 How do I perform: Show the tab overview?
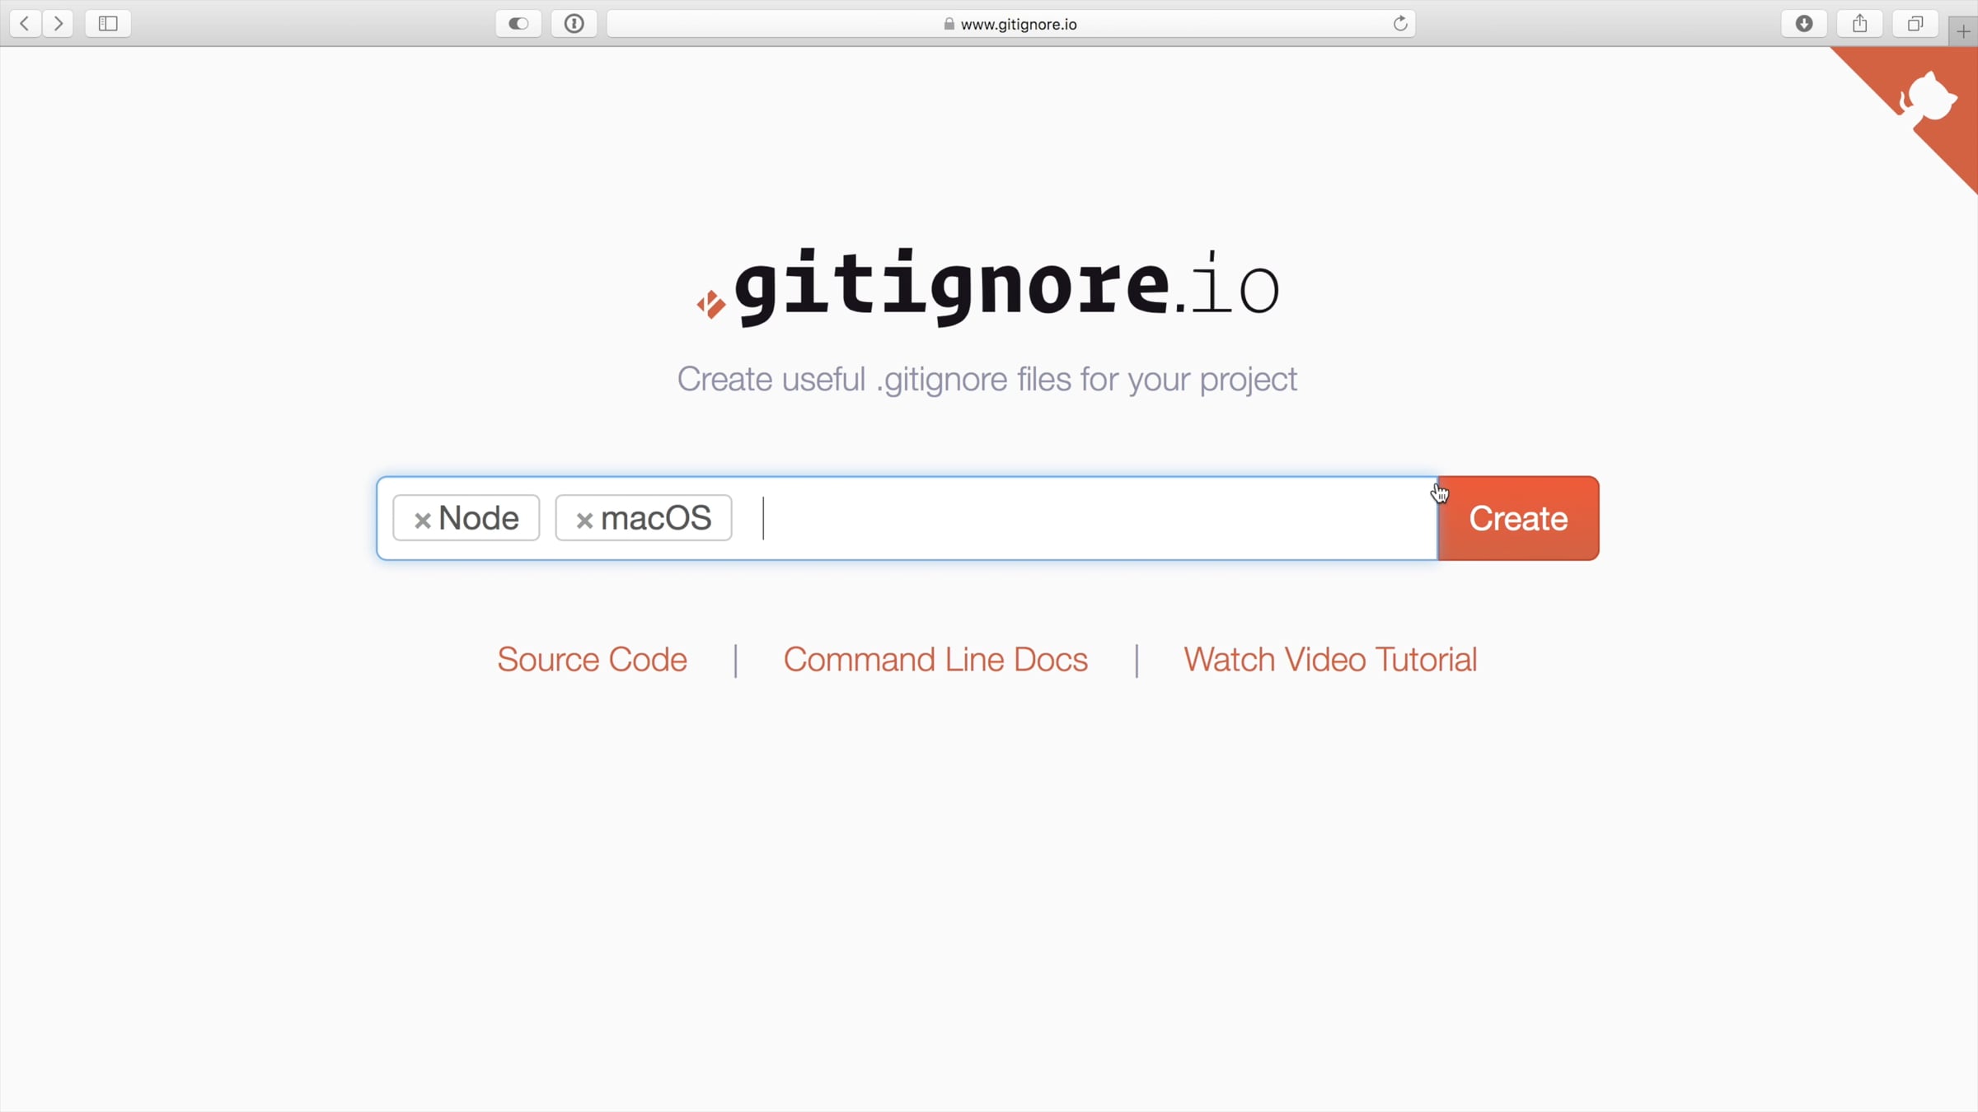point(1915,23)
